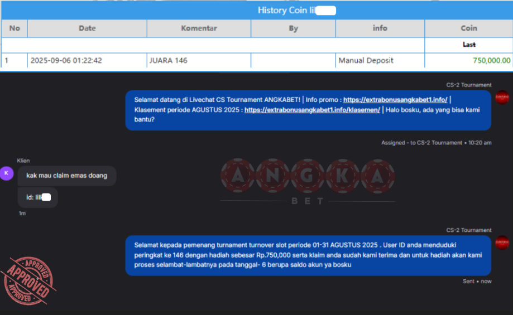Click the By column header
Screen dimensions: 513x315
pyautogui.click(x=293, y=28)
